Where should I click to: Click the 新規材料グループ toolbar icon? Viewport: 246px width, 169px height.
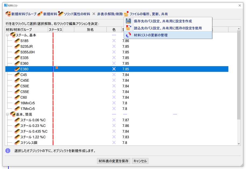8,14
